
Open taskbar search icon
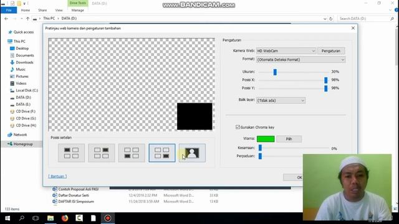pos(22,218)
